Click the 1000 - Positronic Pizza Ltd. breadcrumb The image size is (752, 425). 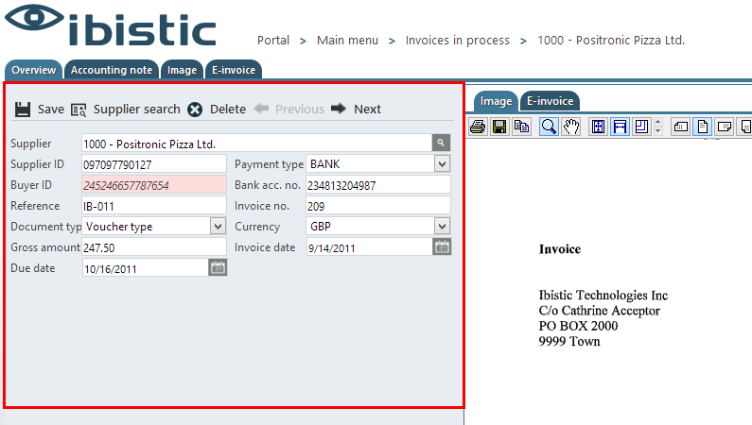coord(611,41)
